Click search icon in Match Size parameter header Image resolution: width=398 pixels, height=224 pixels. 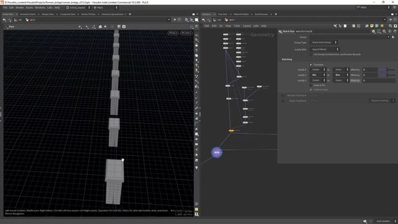click(384, 32)
